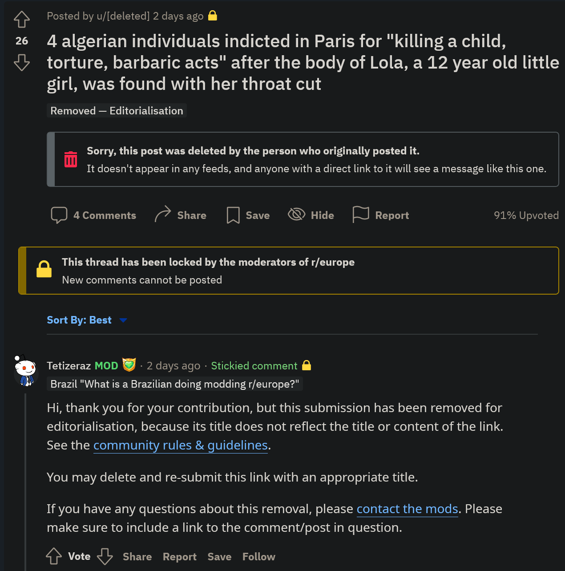
Task: Click the Share arrow icon on the post
Action: (x=163, y=214)
